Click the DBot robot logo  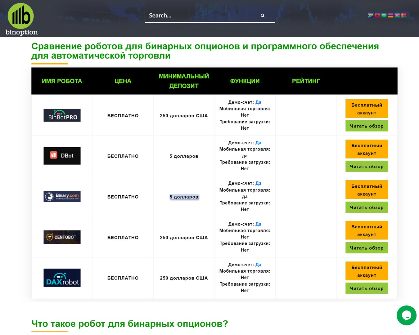(62, 156)
